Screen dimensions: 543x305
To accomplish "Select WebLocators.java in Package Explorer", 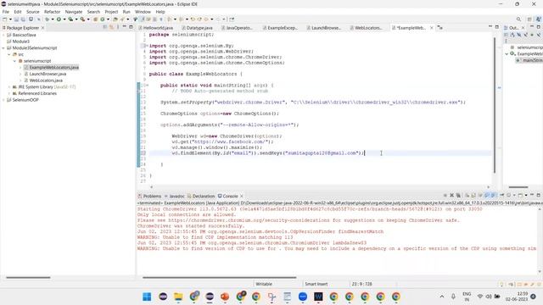I will 46,80.
